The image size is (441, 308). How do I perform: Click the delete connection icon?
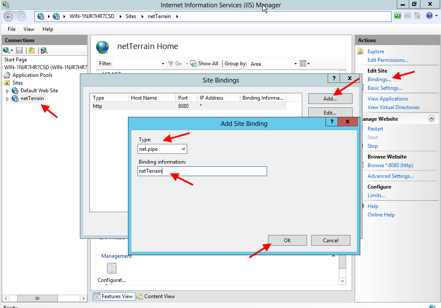pos(43,50)
